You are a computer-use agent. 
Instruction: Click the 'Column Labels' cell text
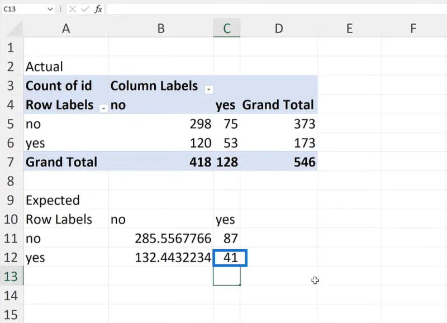pos(154,85)
